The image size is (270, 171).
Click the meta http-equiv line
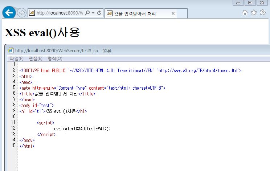point(92,88)
